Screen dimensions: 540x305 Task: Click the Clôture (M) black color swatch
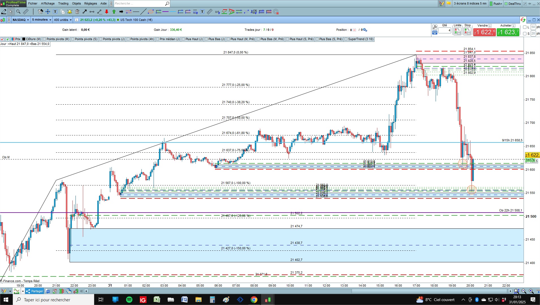click(x=24, y=39)
